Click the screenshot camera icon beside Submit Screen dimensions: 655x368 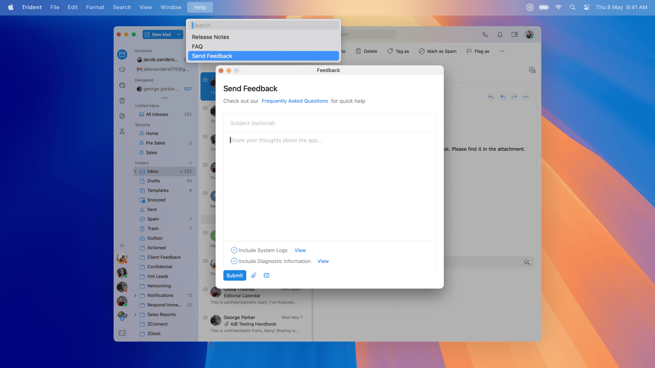pos(266,275)
